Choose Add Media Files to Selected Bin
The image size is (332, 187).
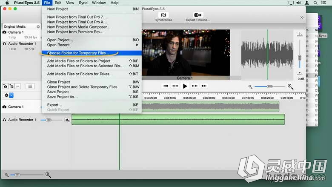coord(92,66)
